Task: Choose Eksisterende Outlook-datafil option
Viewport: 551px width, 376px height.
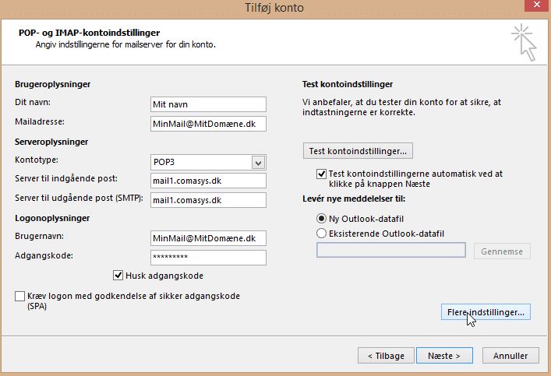Action: (321, 233)
